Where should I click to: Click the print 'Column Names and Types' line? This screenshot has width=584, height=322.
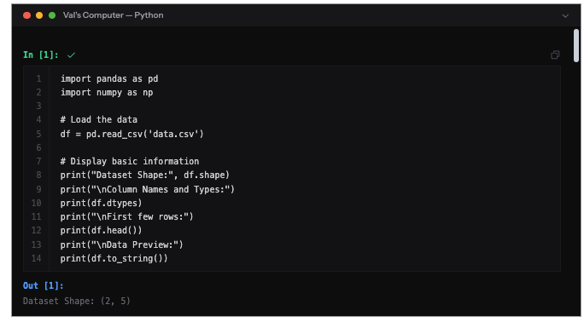click(x=148, y=189)
